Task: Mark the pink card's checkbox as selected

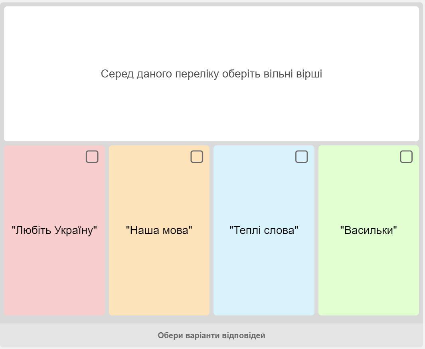Action: point(92,157)
